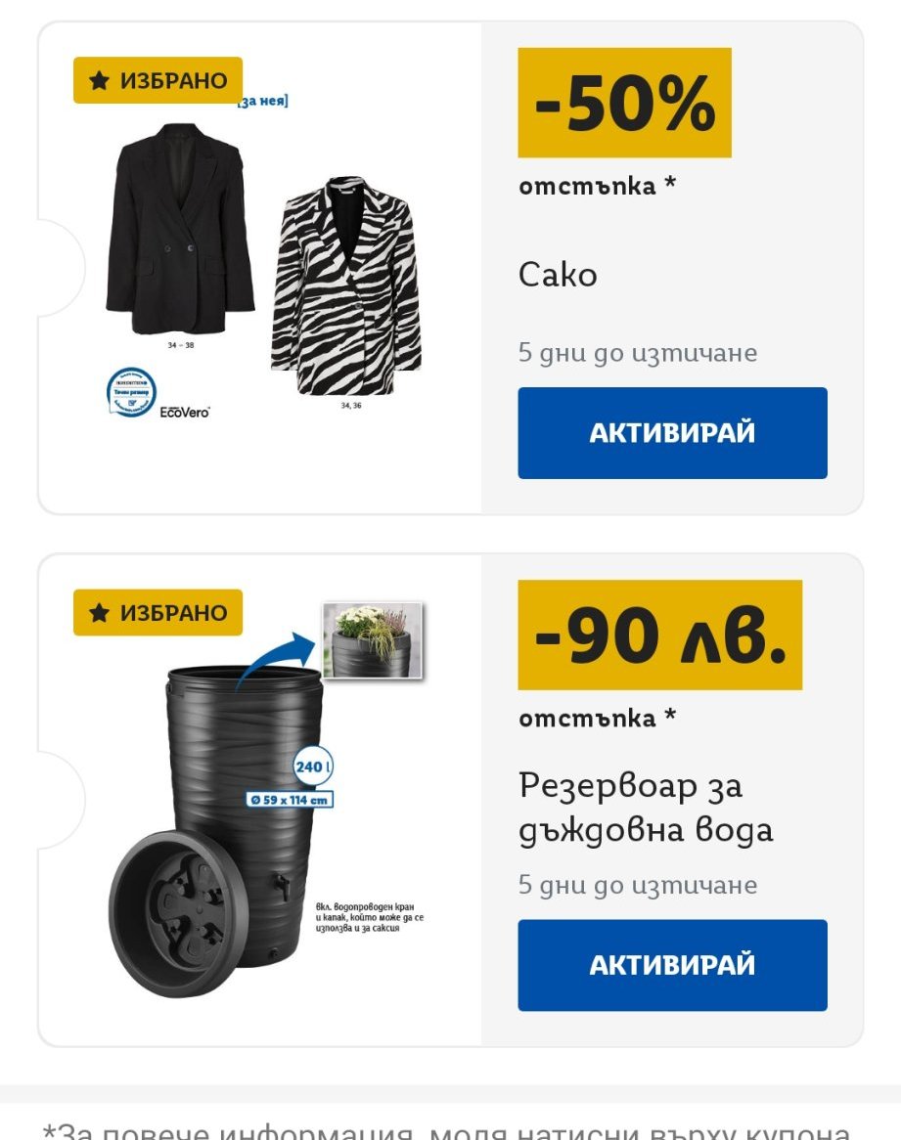The width and height of the screenshot is (901, 1140).
Task: Click the EcoVero quality seal icon
Action: [x=132, y=392]
